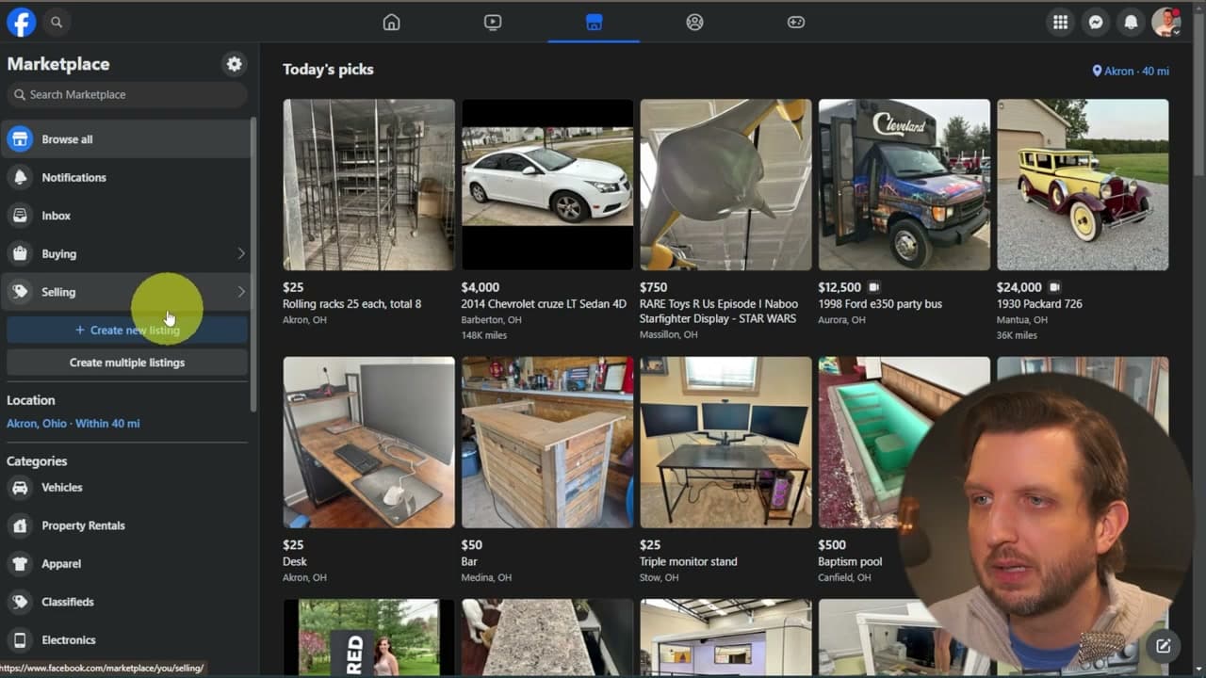The height and width of the screenshot is (678, 1206).
Task: Click the '1930 Packard 726' title text
Action: [x=1039, y=304]
